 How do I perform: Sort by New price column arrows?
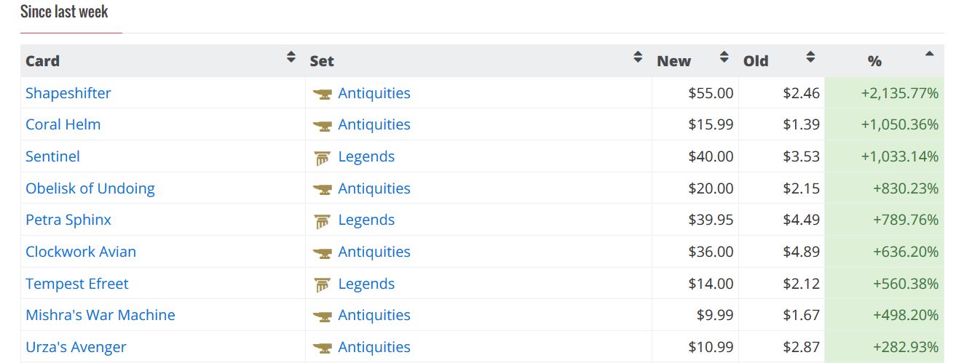pyautogui.click(x=724, y=57)
